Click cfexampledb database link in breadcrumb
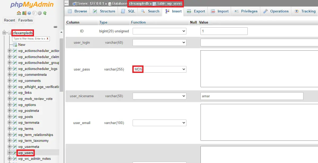This screenshot has height=163, width=318. click(139, 4)
